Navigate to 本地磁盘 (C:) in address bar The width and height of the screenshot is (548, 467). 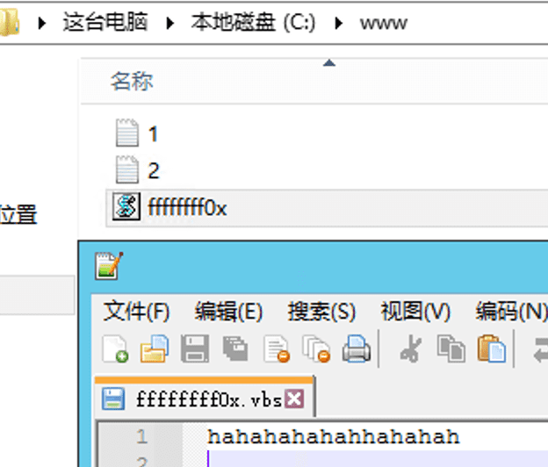click(253, 23)
